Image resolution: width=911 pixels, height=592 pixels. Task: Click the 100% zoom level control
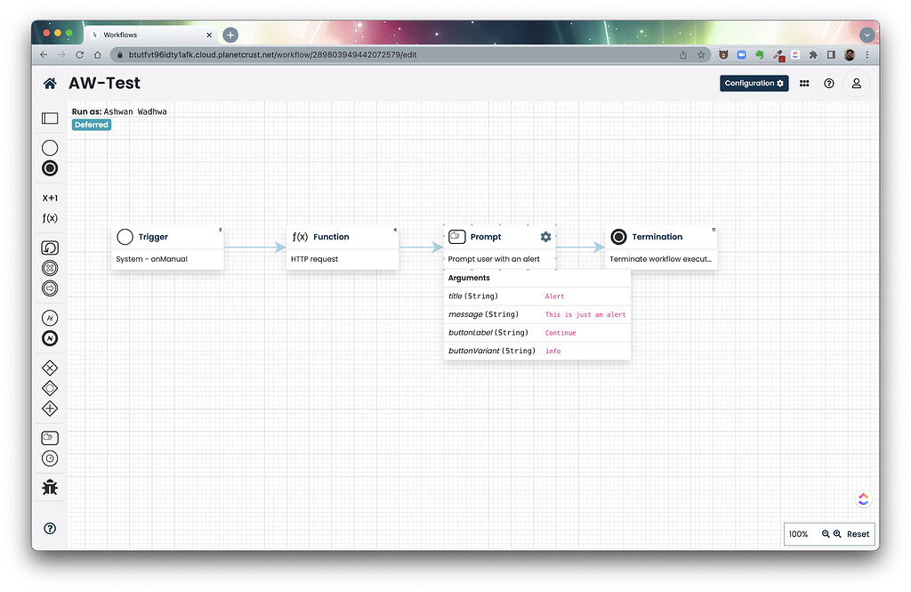click(x=798, y=534)
